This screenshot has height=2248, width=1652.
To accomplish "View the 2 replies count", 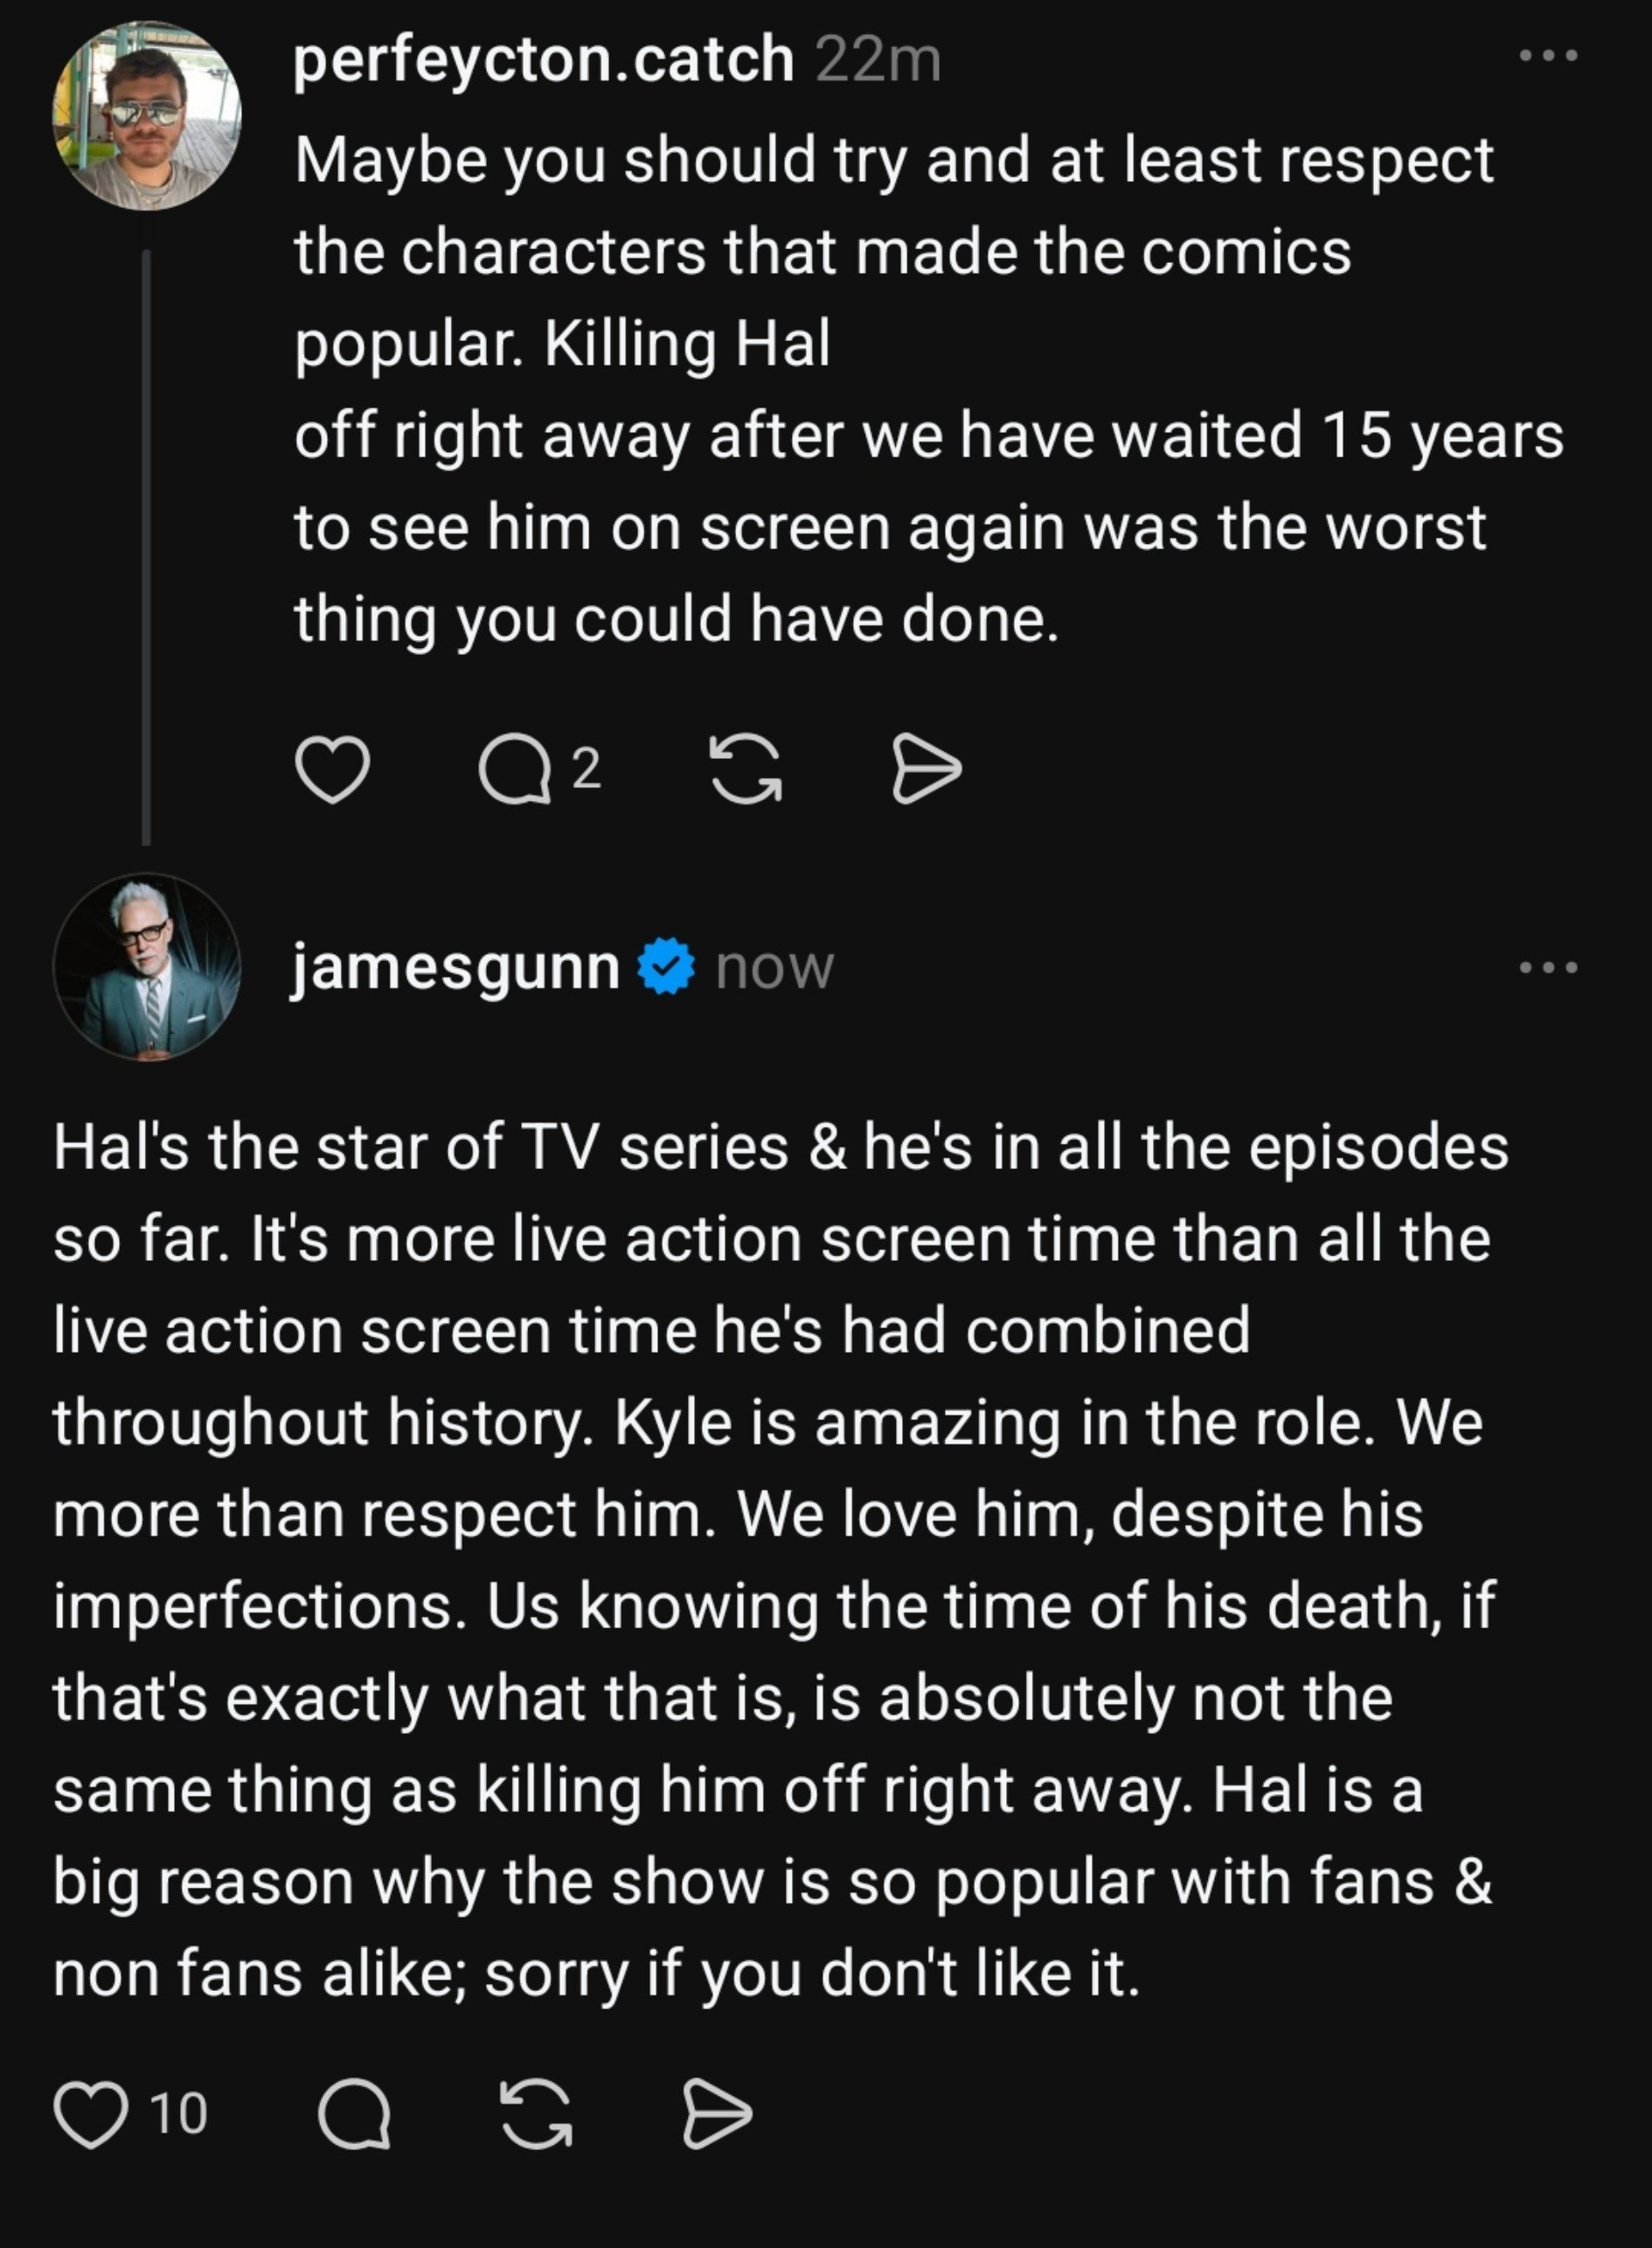I will [x=587, y=769].
